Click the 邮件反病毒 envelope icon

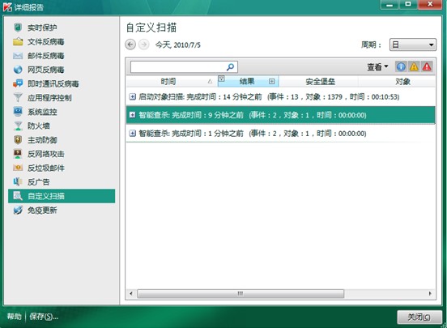(18, 56)
